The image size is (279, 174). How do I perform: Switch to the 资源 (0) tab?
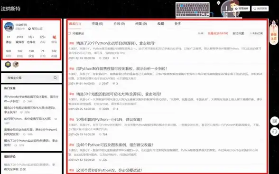coord(97,24)
